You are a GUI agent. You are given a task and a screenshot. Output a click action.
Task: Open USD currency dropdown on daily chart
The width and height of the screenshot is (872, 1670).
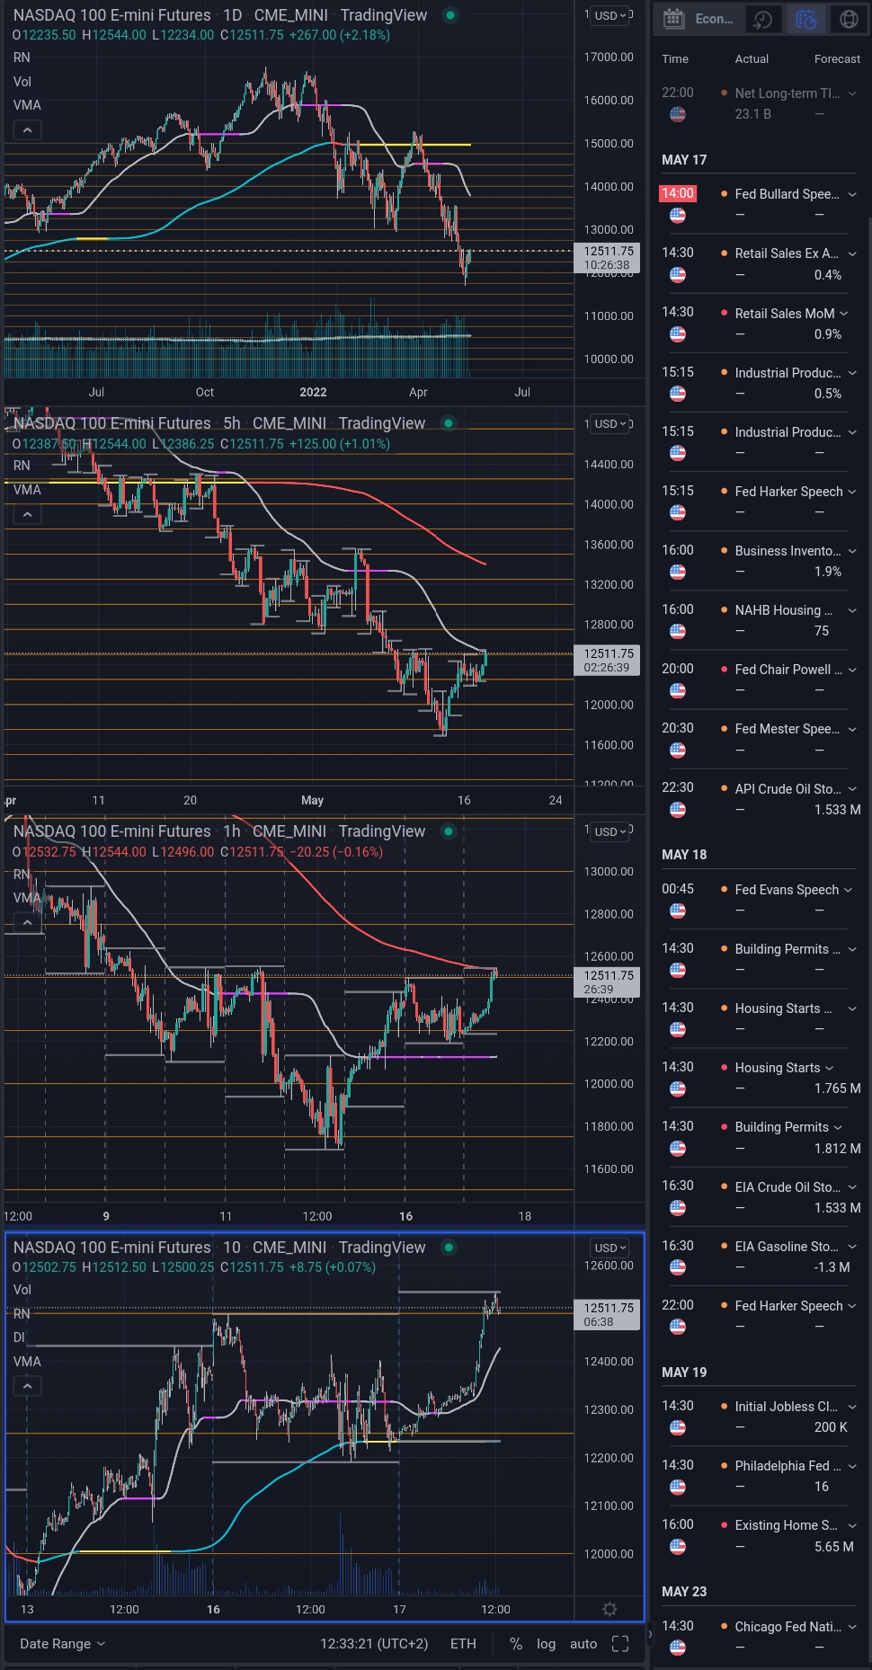pos(610,15)
